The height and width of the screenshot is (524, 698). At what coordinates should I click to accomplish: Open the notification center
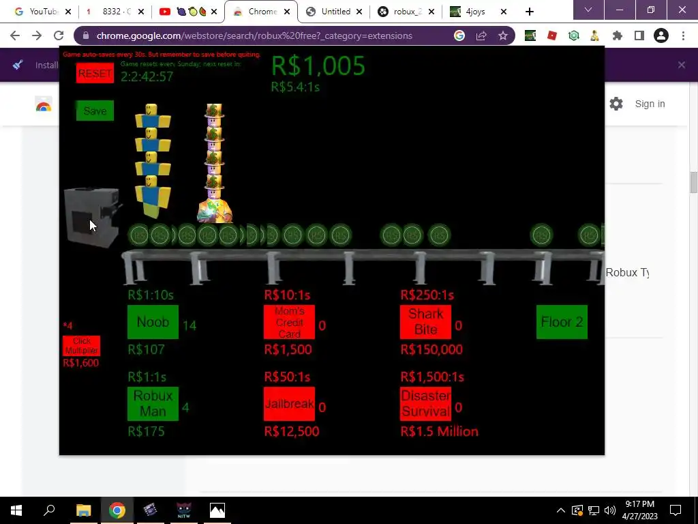coord(676,510)
